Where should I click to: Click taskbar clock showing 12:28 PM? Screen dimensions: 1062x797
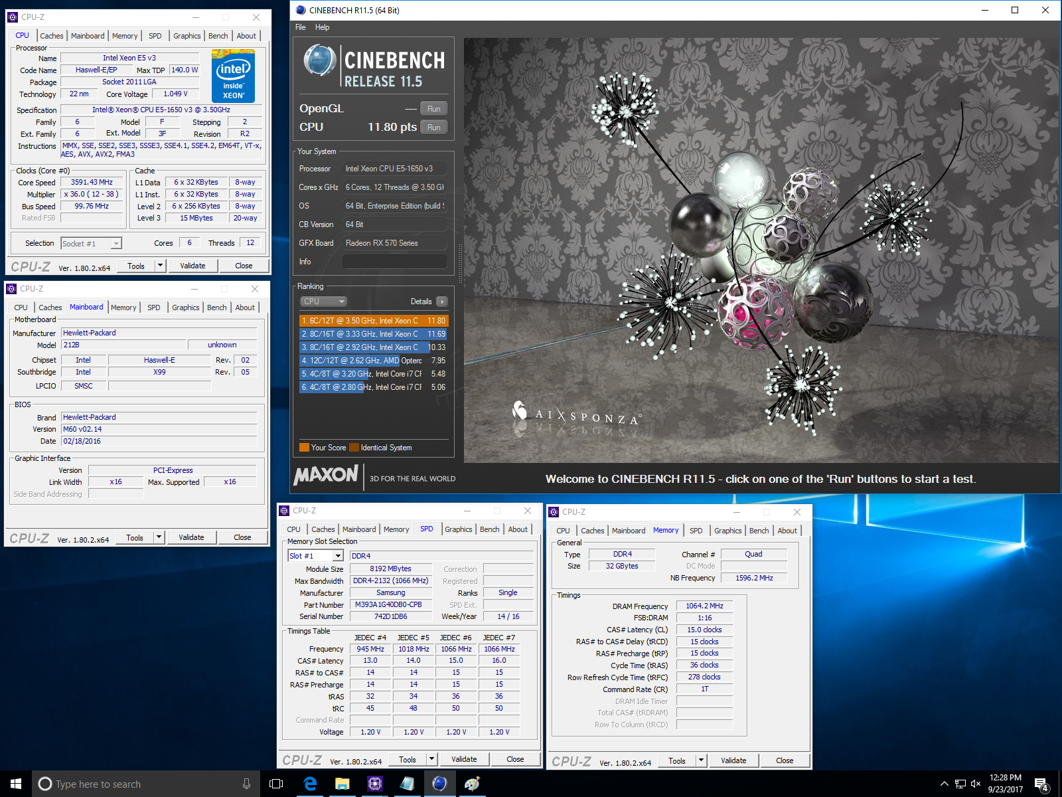click(x=1005, y=784)
